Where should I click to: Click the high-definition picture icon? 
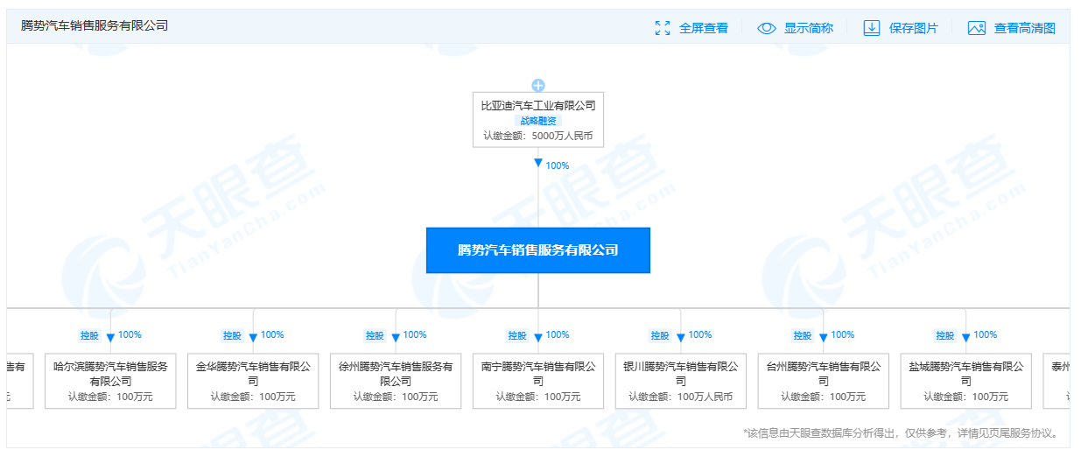[977, 28]
